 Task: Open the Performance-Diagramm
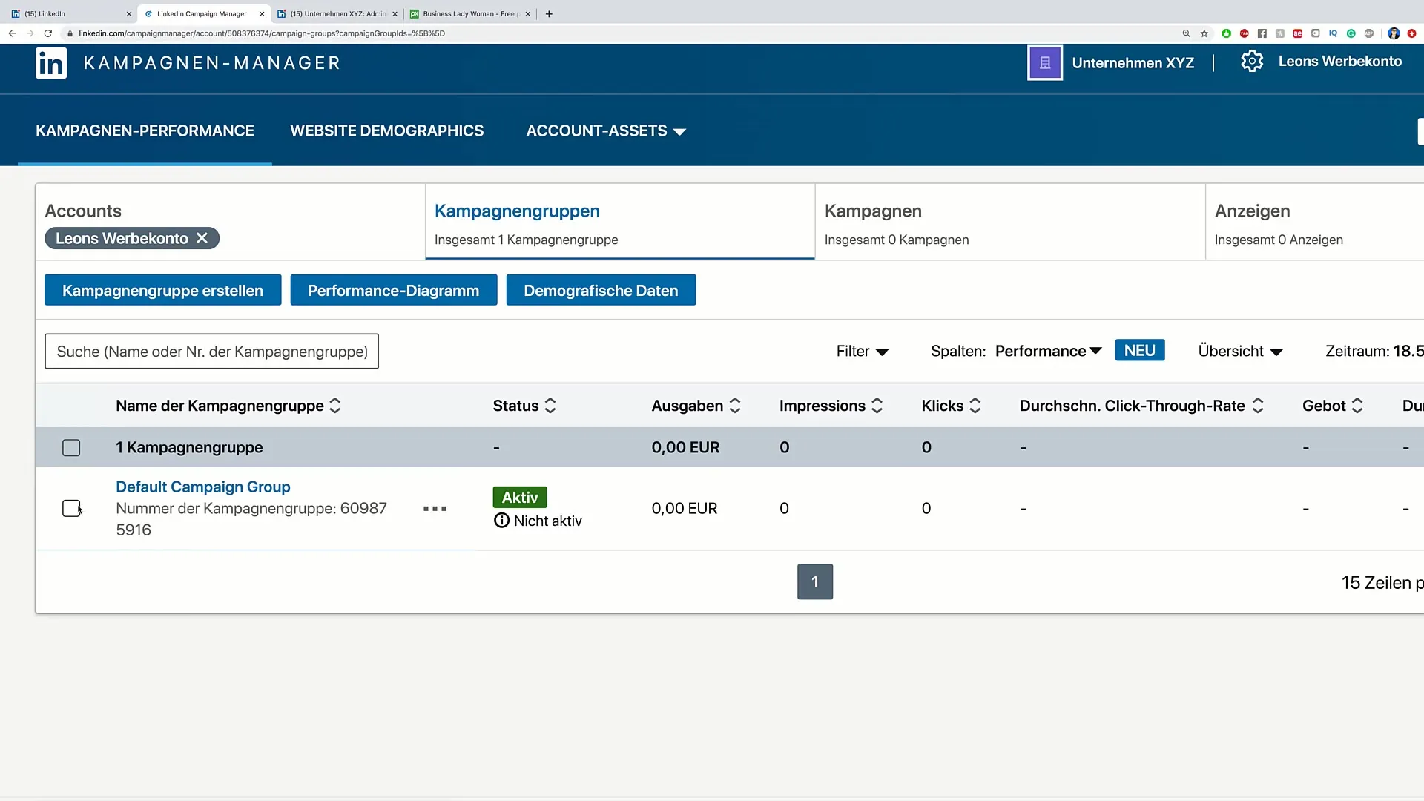[x=393, y=291]
